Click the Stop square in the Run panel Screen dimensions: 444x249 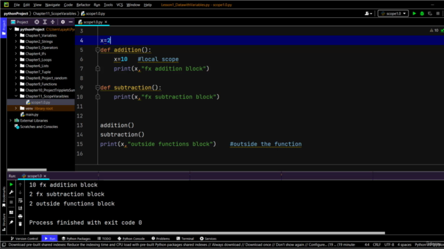click(x=11, y=202)
